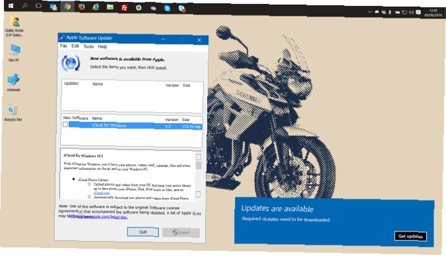Close the Apple Software Update window
Screen dimensions: 446x256
click(199, 40)
